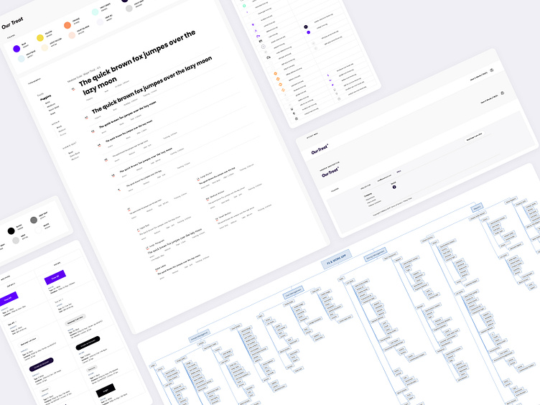
Task: Click the dark navy pill button in the buttons card
Action: click(42, 365)
